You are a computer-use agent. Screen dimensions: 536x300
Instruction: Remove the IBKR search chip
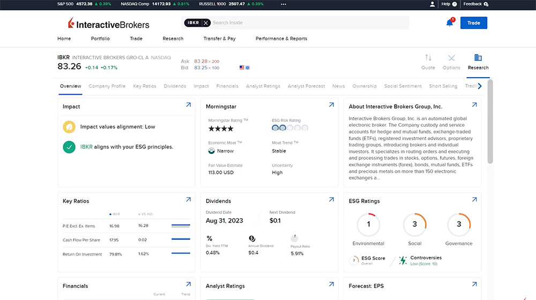pyautogui.click(x=206, y=23)
